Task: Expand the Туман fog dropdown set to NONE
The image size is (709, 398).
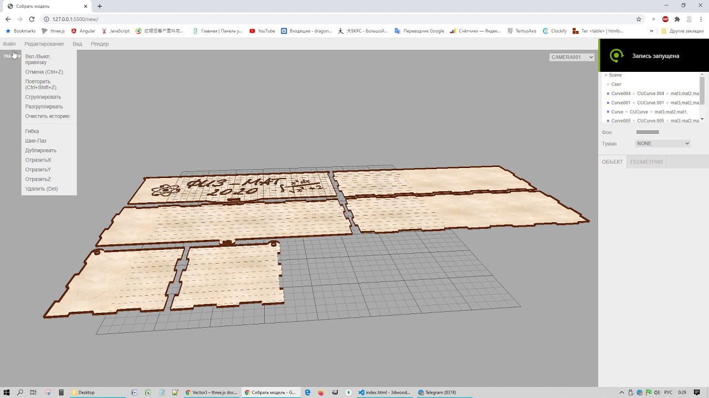Action: [x=662, y=143]
